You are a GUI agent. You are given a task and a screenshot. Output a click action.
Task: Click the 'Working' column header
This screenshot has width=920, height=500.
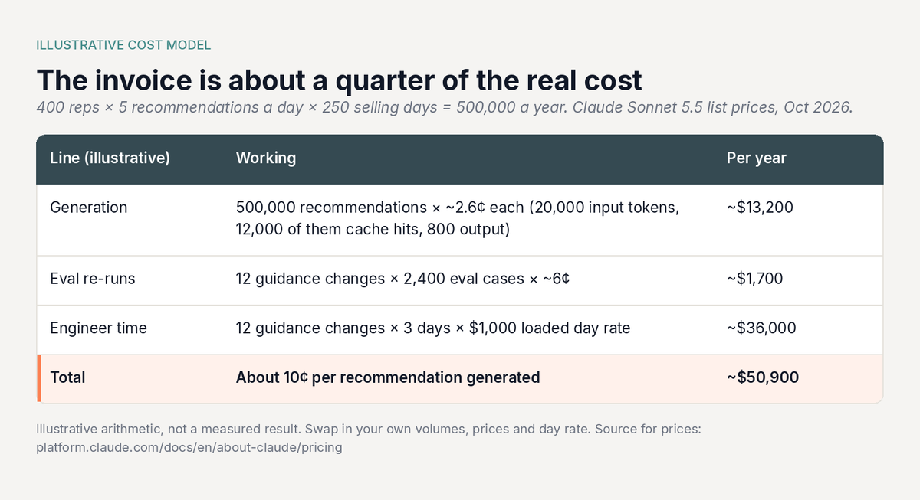click(x=266, y=158)
